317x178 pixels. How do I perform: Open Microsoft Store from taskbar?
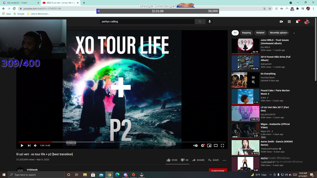(x=93, y=175)
